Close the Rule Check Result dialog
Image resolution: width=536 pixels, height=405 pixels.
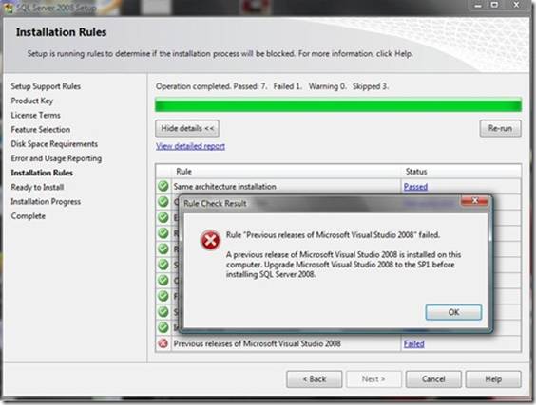[x=475, y=201]
